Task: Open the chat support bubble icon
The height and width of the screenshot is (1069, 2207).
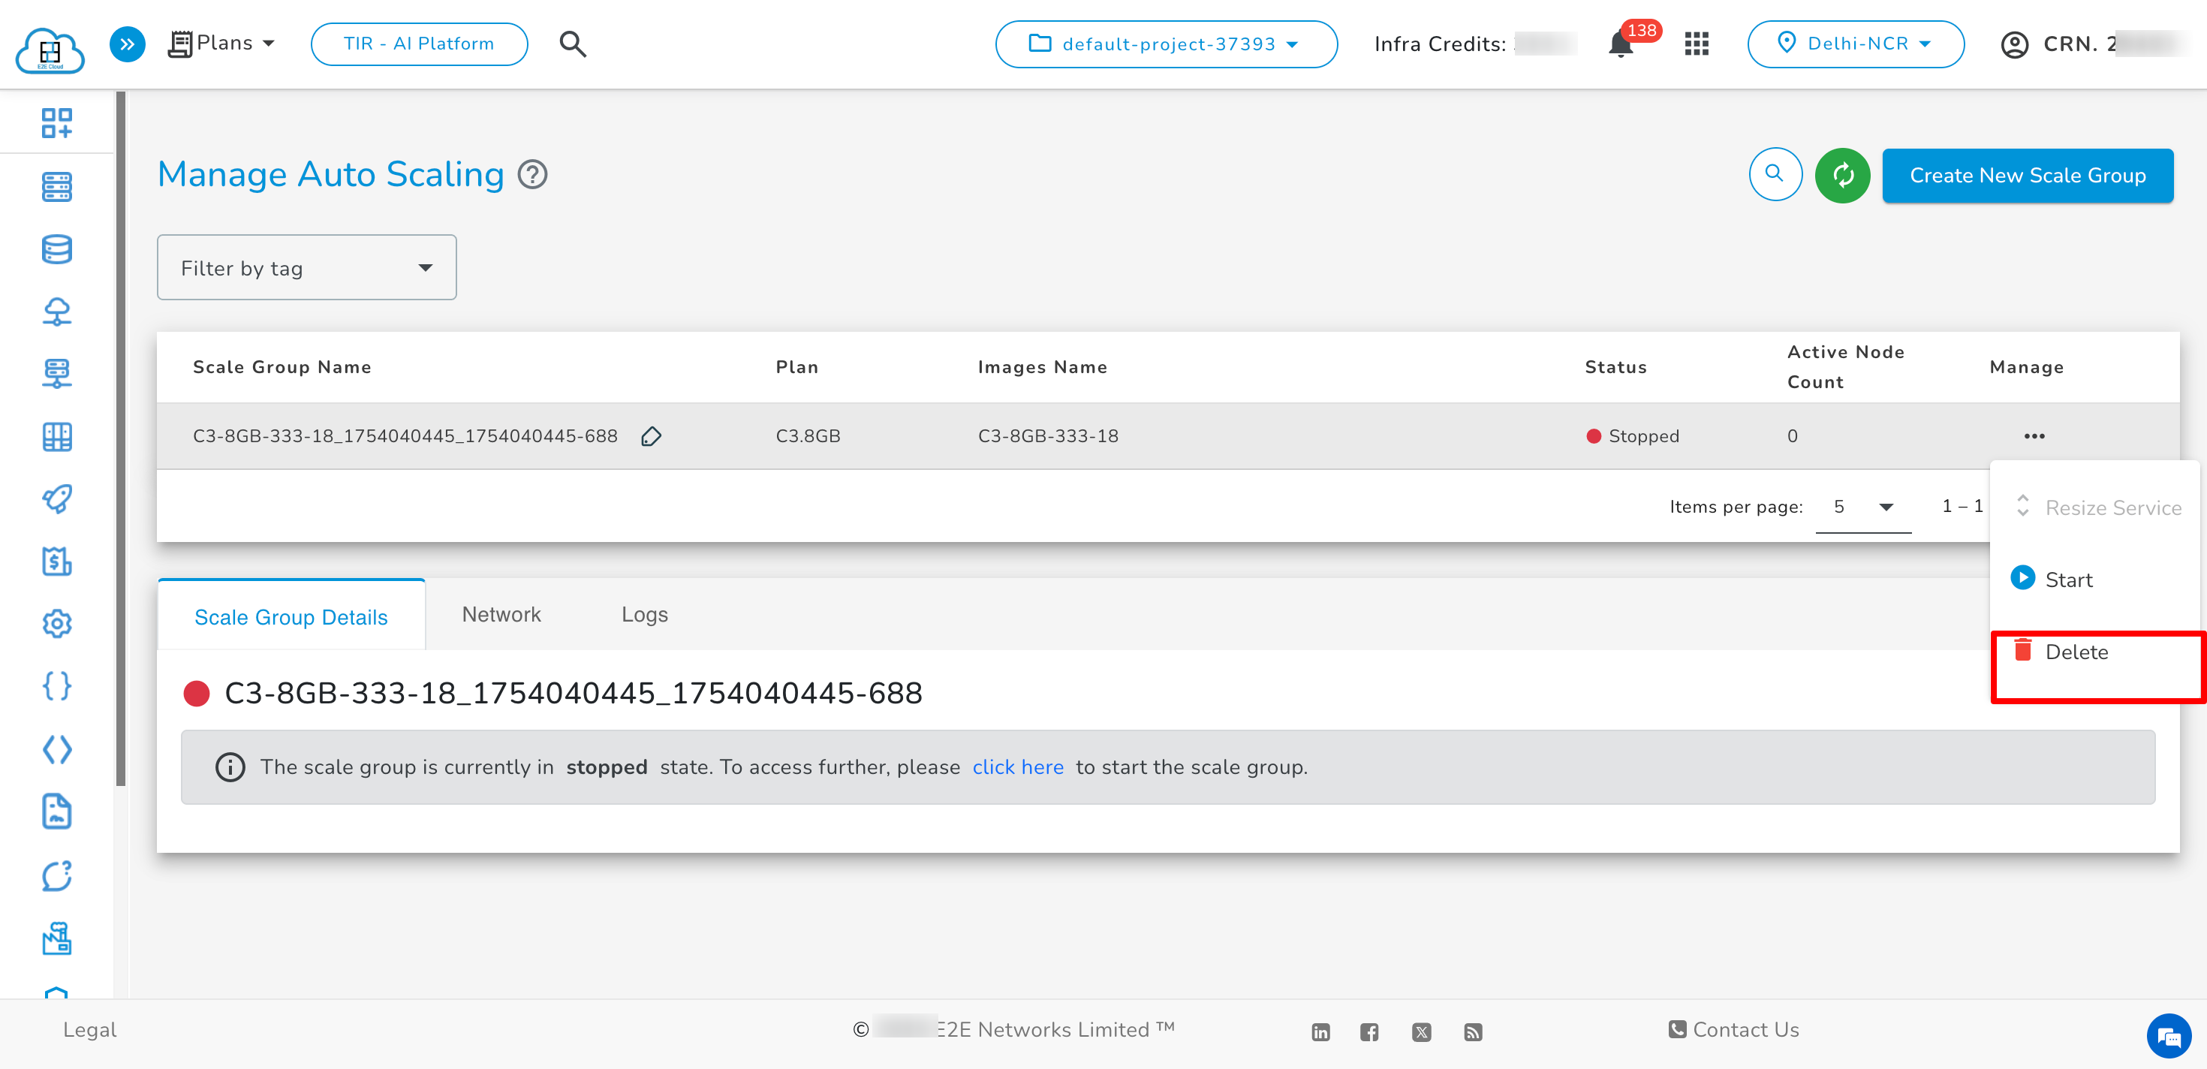Action: (x=2168, y=1037)
